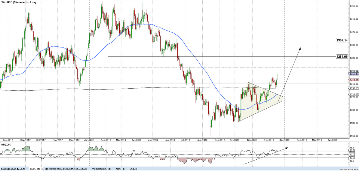Click the 30.0 RSI axis label
Viewport: 359px width, 171px height.
coord(352,161)
